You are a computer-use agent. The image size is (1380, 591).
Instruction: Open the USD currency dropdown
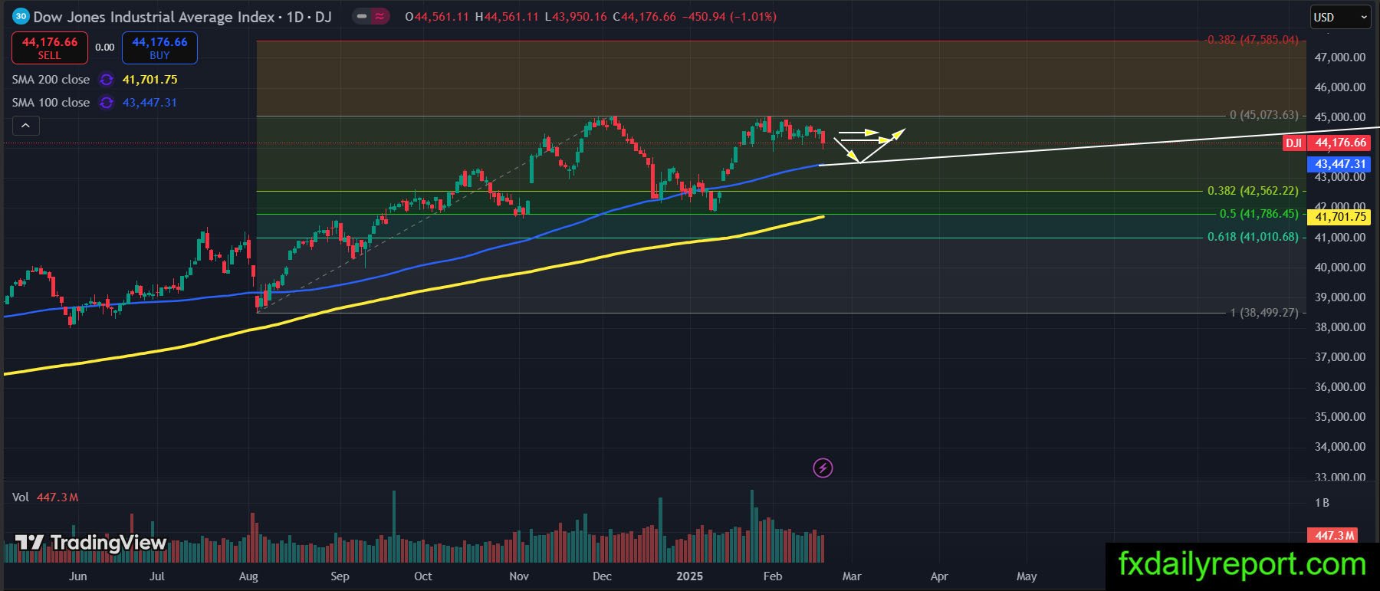tap(1339, 17)
